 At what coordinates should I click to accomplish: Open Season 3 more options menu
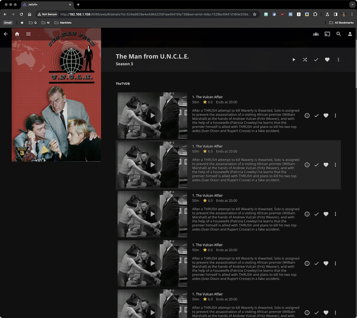coord(338,60)
